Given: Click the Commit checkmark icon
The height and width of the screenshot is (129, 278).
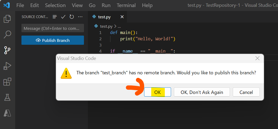Looking at the screenshot, I should coord(63,17).
